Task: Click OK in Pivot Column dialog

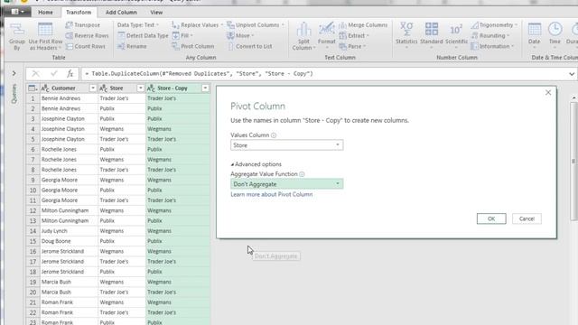Action: [x=491, y=218]
